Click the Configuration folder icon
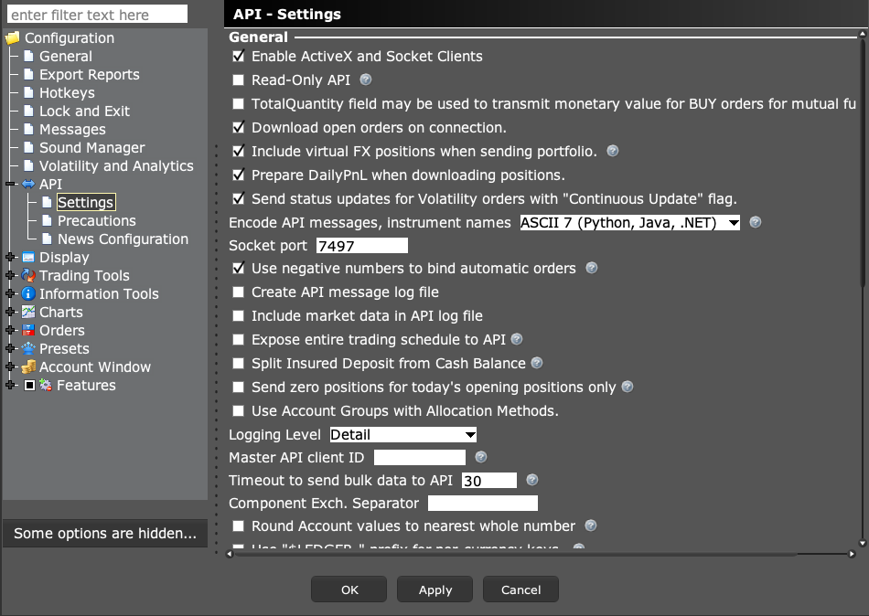Viewport: 869px width, 616px height. (12, 37)
